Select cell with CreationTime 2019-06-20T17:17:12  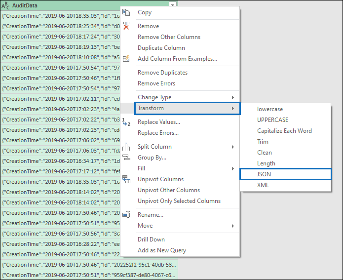click(x=61, y=171)
